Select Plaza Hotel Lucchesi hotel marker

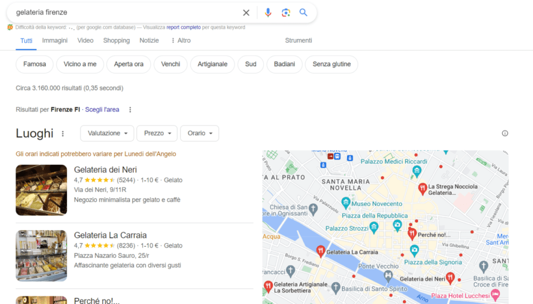pos(496,295)
